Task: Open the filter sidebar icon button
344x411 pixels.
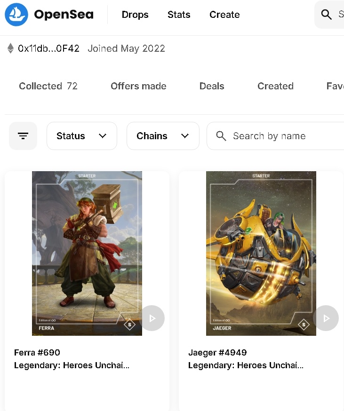Action: (23, 136)
